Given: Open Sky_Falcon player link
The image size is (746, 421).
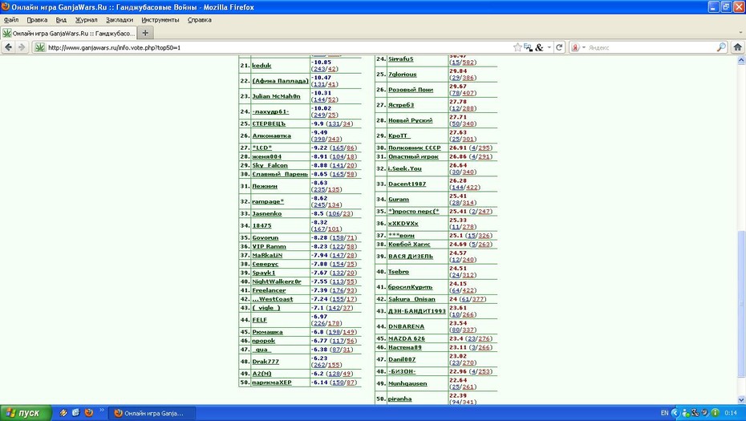Looking at the screenshot, I should (x=270, y=165).
